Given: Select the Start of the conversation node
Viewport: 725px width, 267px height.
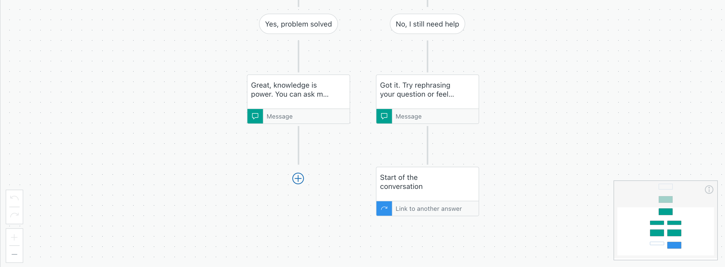Looking at the screenshot, I should point(427,183).
